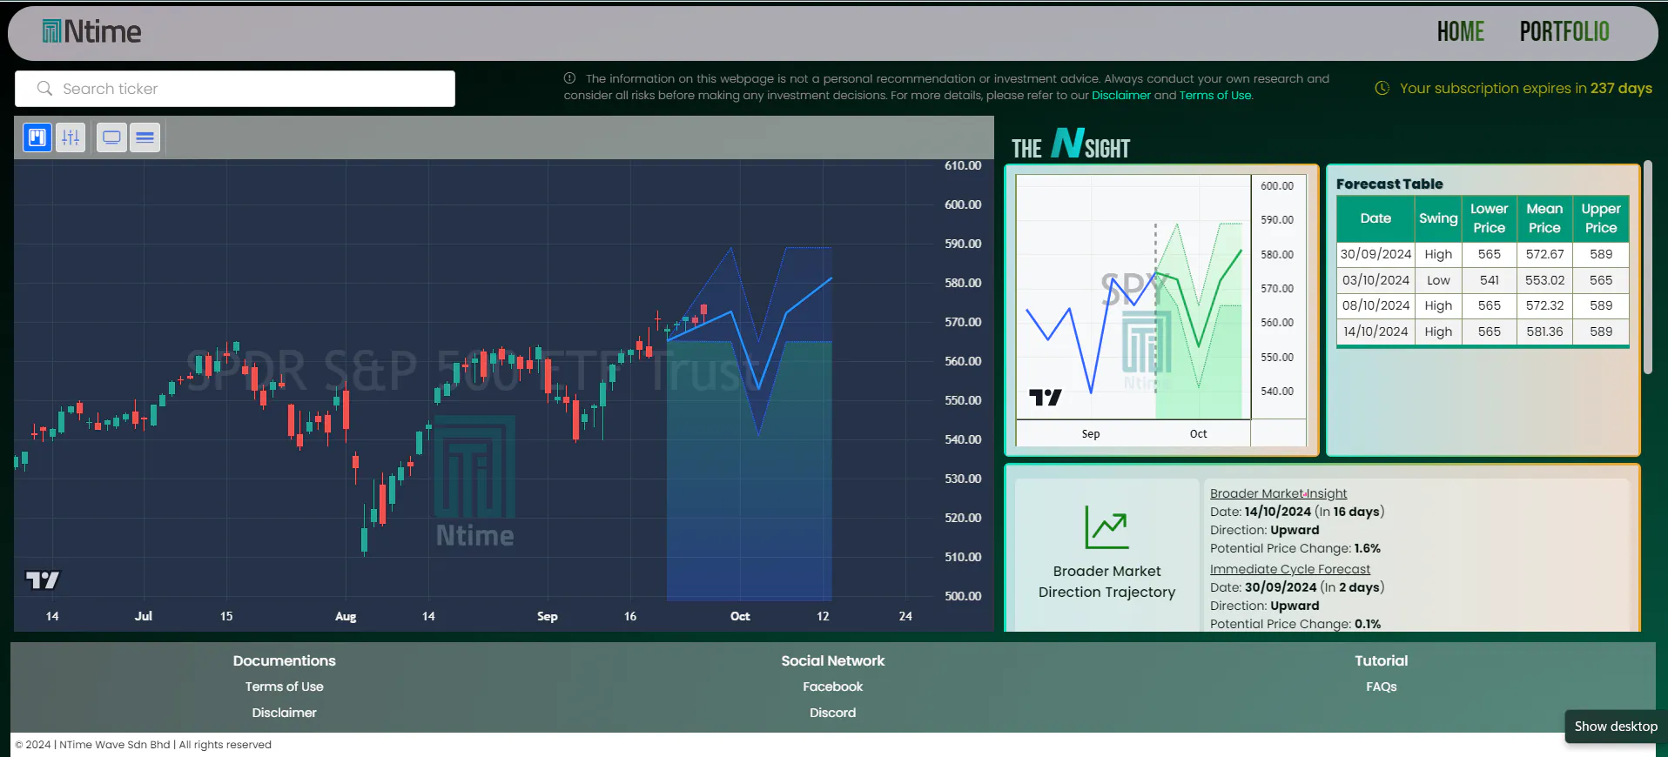Screen dimensions: 1668x757
Task: Click the 550.00 price label on the main chart axis
Action: click(963, 400)
